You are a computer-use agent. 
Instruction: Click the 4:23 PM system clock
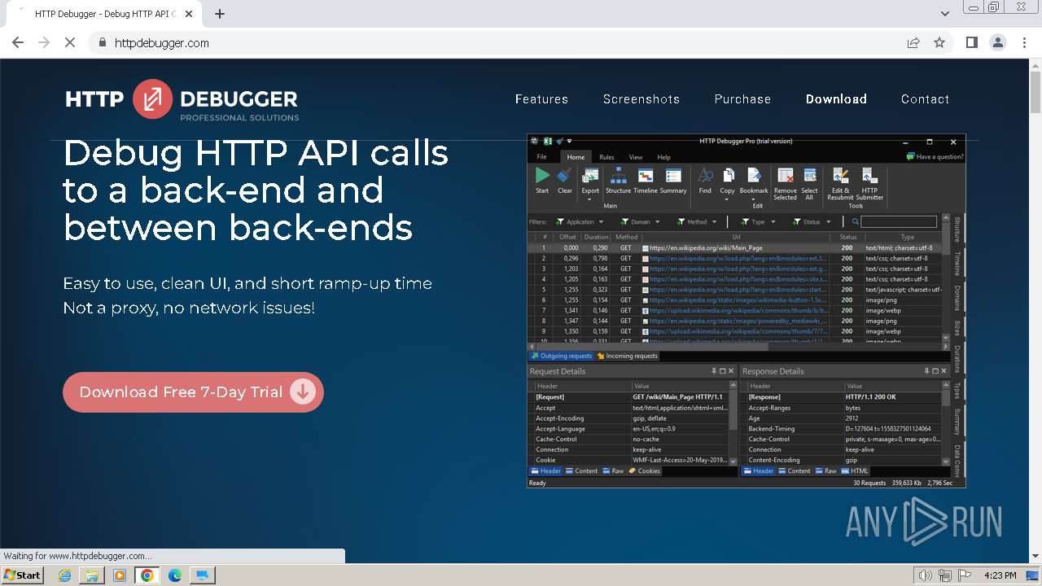[x=1000, y=575]
